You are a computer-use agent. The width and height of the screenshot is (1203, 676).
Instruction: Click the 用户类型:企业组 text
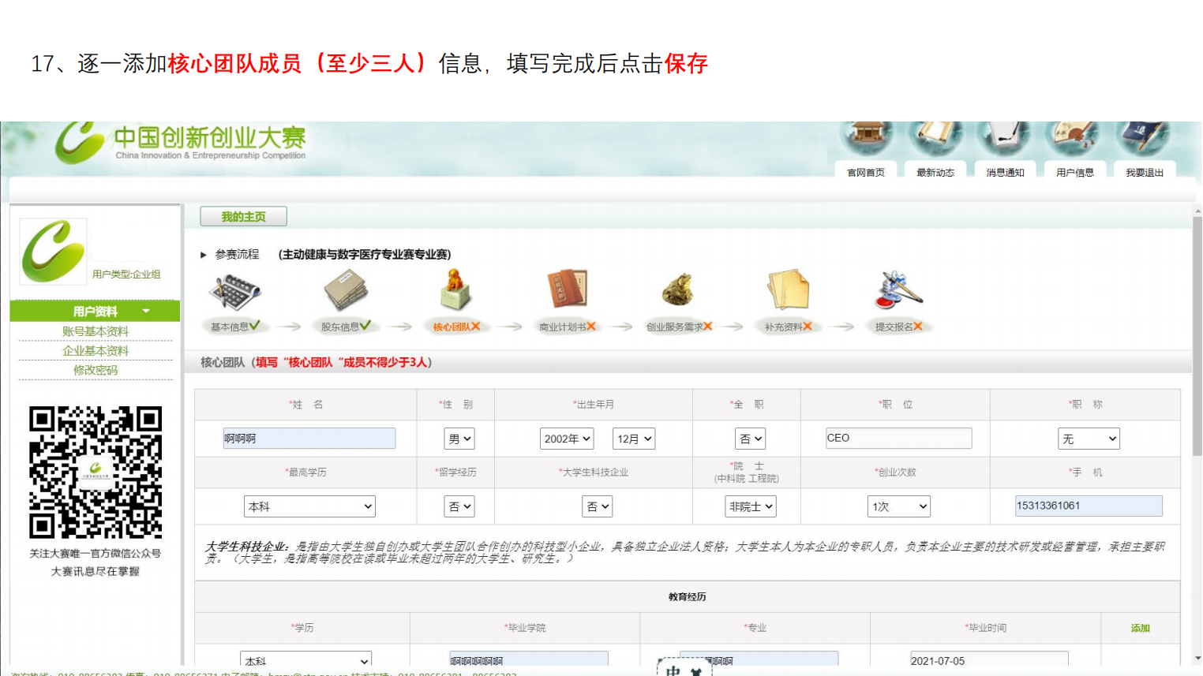click(126, 275)
